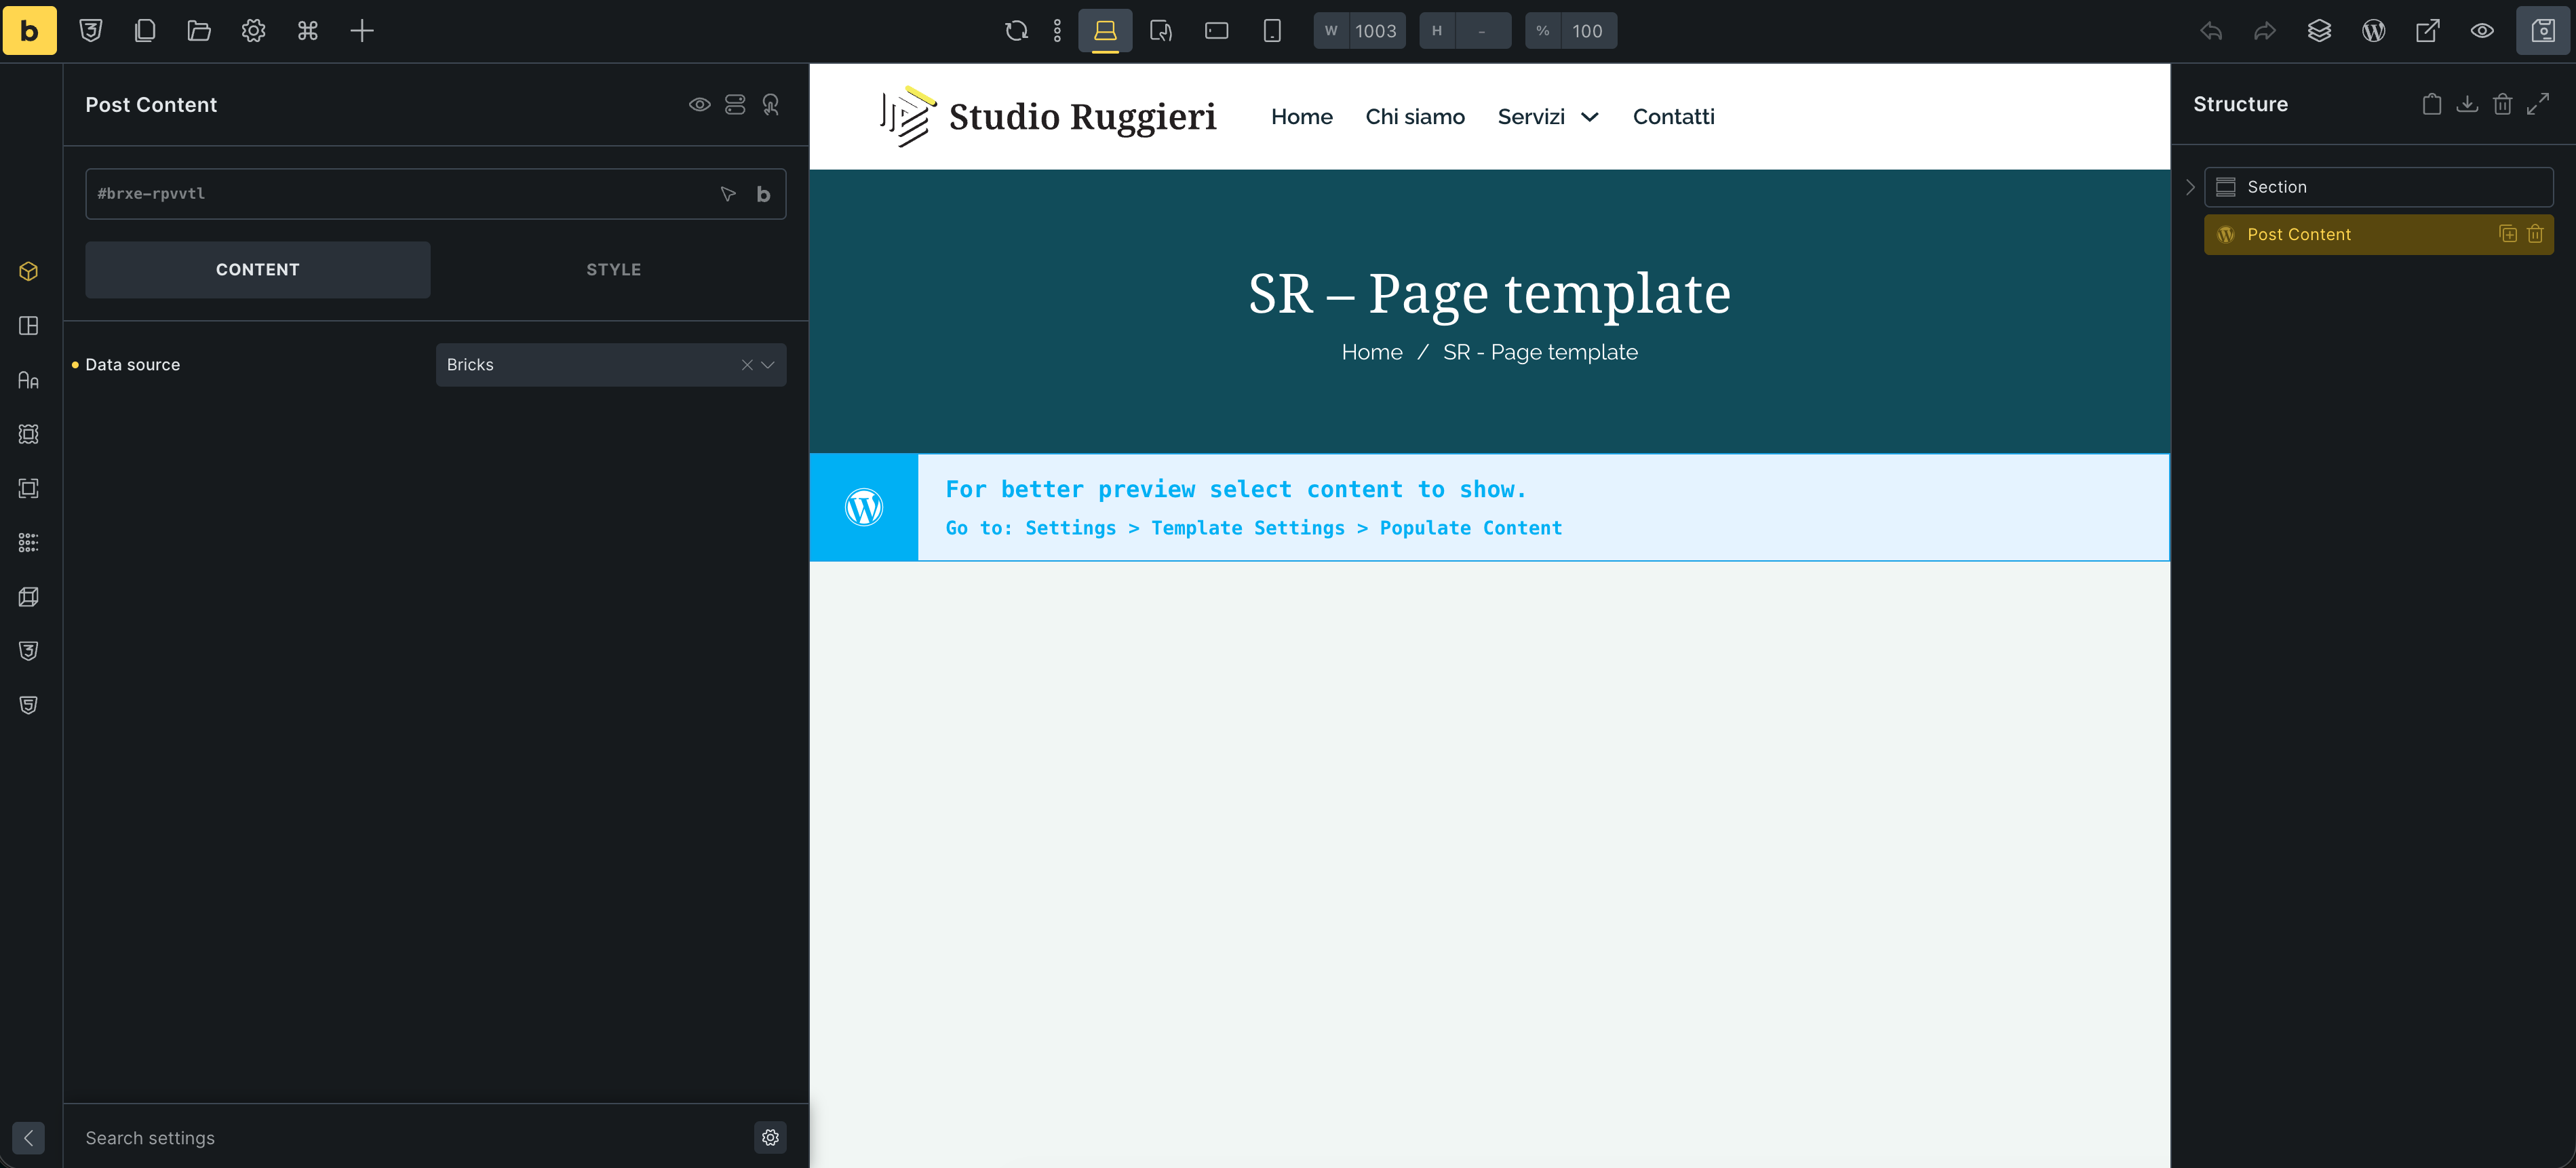The height and width of the screenshot is (1168, 2576).
Task: Duplicate the Post Content structure item
Action: coord(2508,234)
